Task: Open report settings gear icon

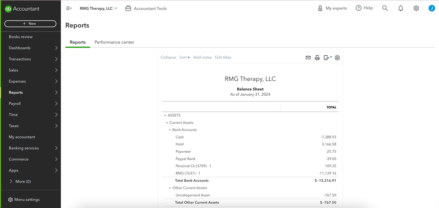Action: tap(337, 58)
